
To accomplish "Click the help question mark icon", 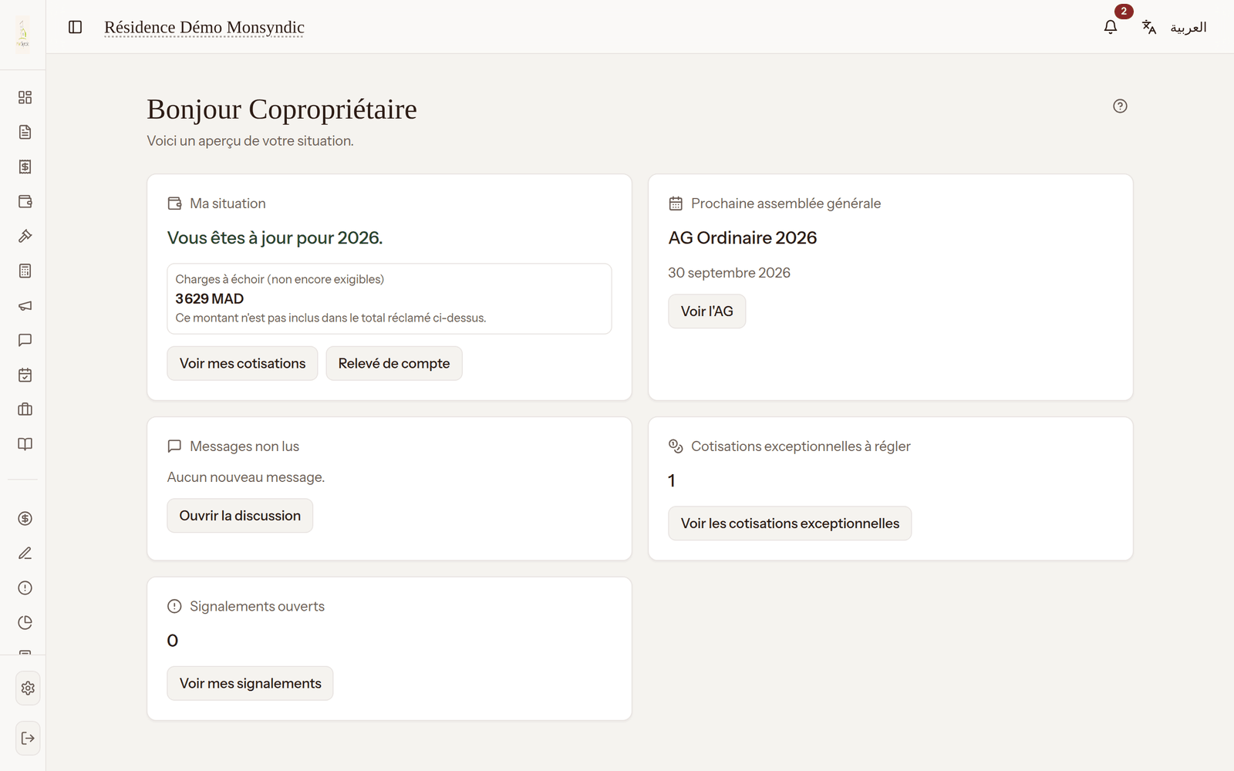I will pyautogui.click(x=1120, y=106).
